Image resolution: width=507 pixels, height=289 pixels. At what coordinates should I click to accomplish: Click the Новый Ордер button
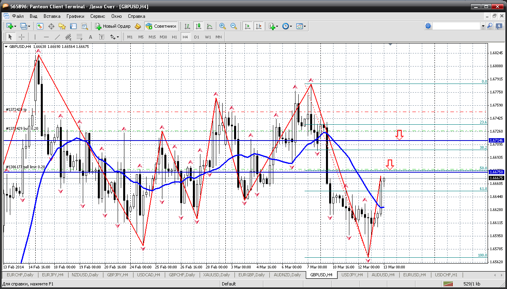(113, 26)
